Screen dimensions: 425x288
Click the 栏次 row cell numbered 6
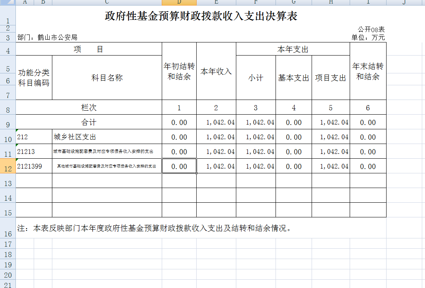coord(368,108)
